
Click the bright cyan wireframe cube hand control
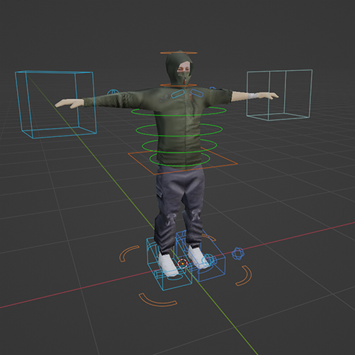[x=56, y=104]
